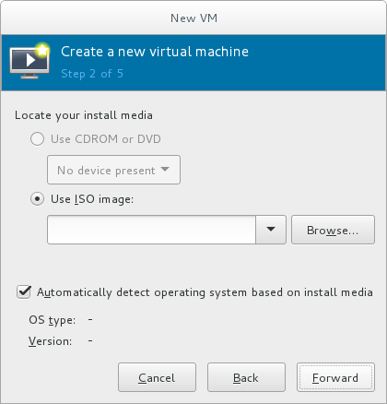Go back with the Back button
This screenshot has width=387, height=404.
coord(246,377)
